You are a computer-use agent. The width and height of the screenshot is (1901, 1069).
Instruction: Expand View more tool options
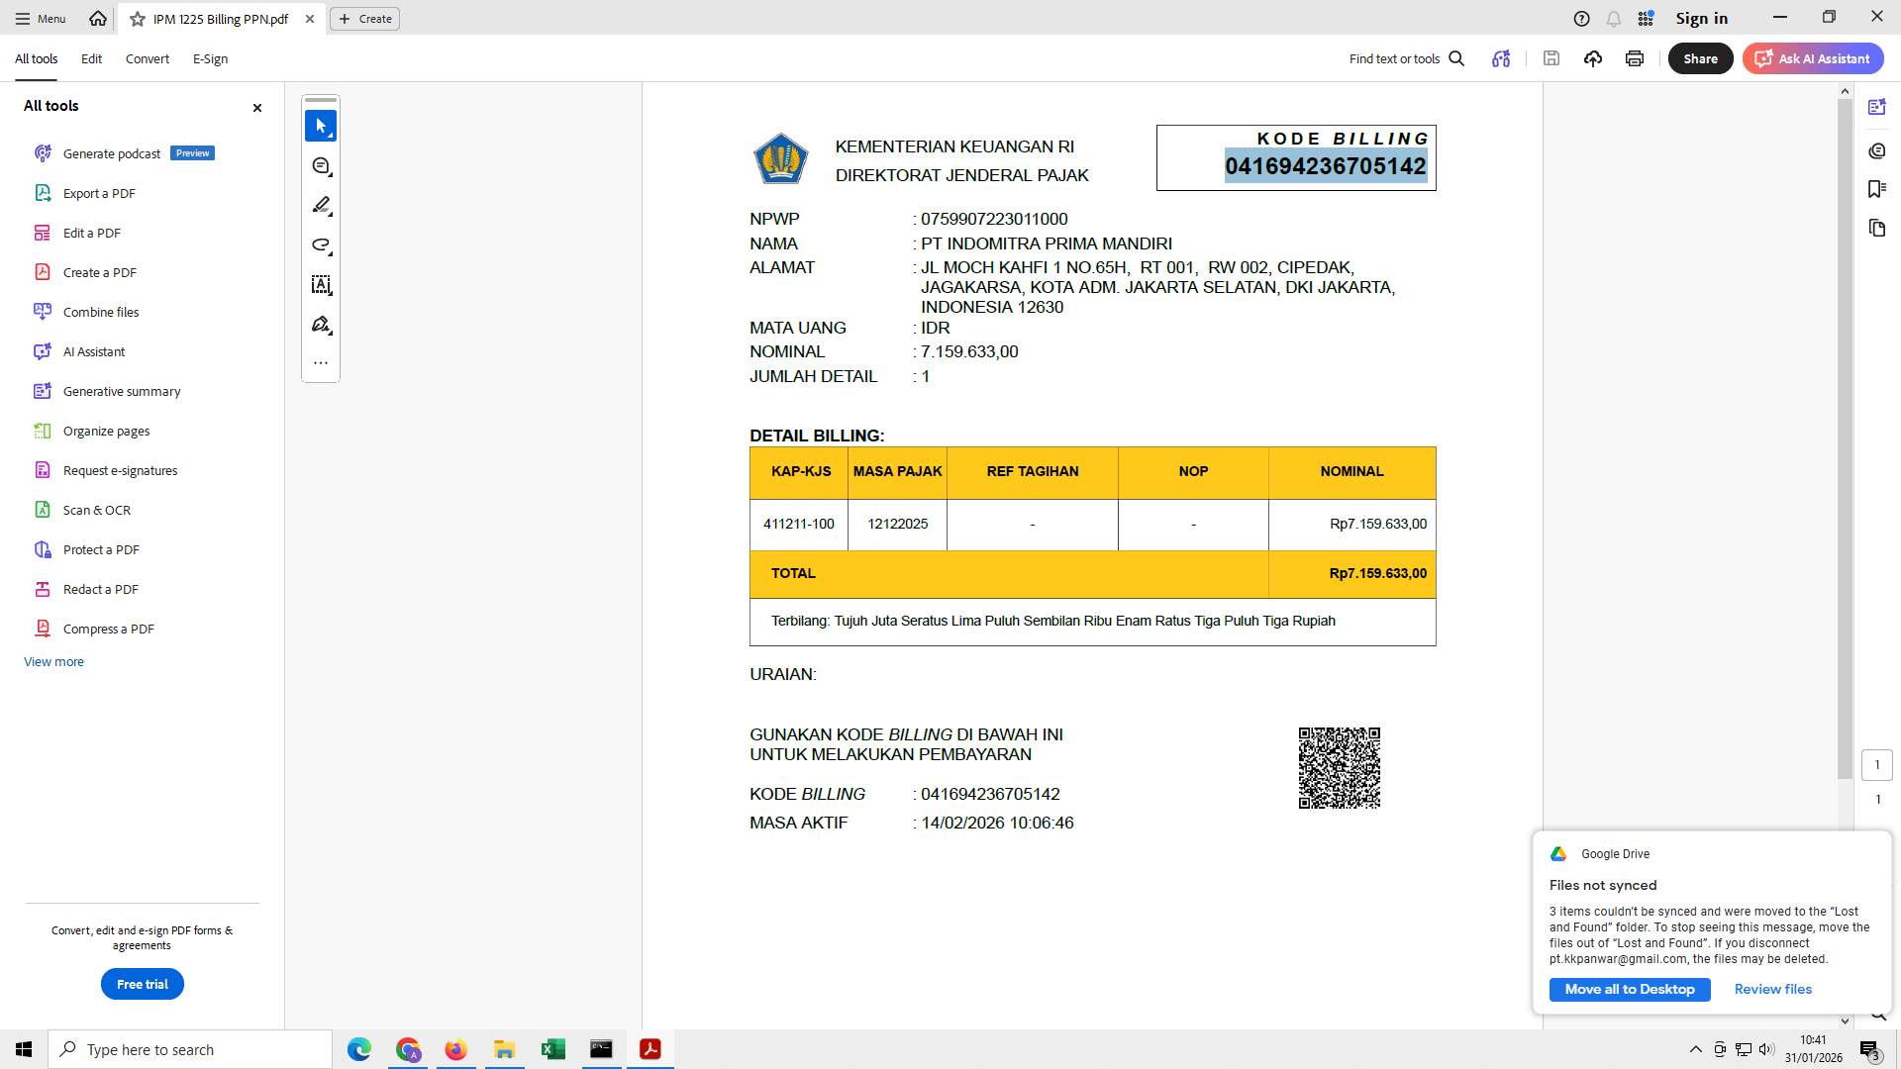pyautogui.click(x=53, y=661)
